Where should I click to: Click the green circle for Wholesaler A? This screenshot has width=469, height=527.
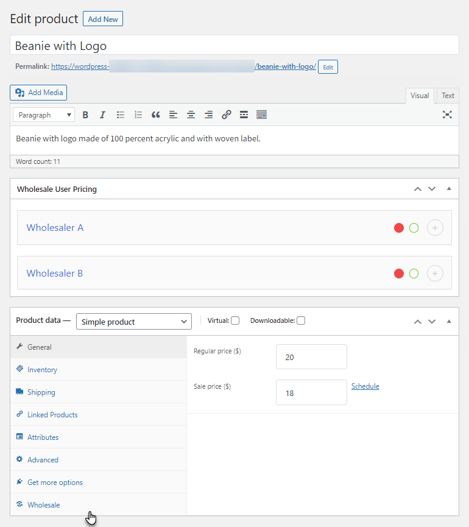tap(414, 228)
